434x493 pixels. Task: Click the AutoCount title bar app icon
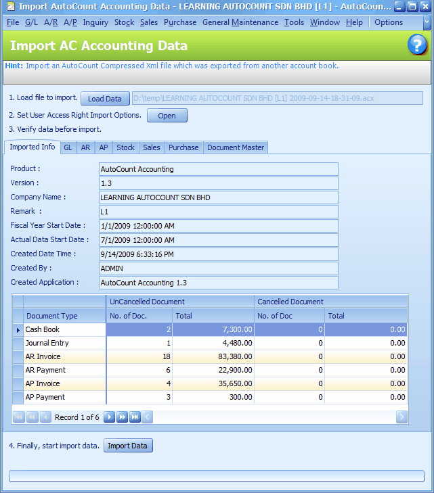tap(11, 6)
